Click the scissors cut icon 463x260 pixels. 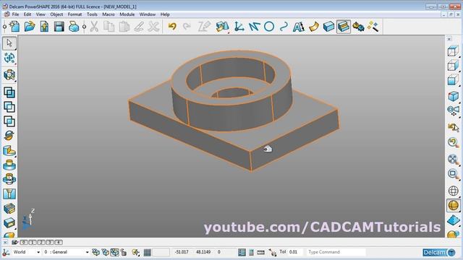(94, 27)
